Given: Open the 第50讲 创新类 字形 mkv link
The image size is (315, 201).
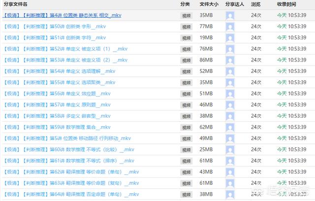Looking at the screenshot, I should 55,27.
